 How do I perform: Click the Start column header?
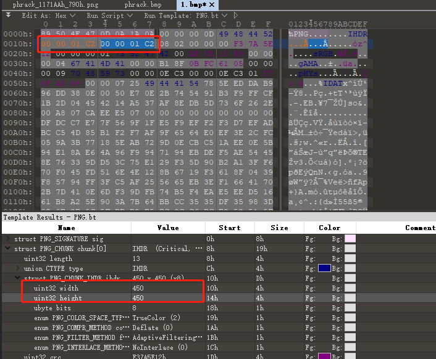230,228
